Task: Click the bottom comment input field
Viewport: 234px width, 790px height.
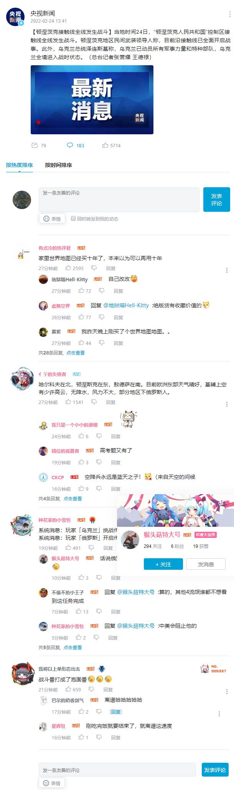Action: coord(118,770)
